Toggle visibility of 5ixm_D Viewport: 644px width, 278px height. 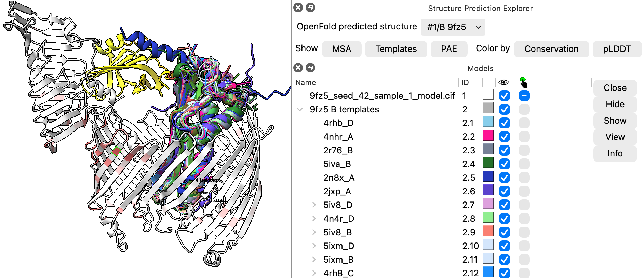tap(504, 246)
